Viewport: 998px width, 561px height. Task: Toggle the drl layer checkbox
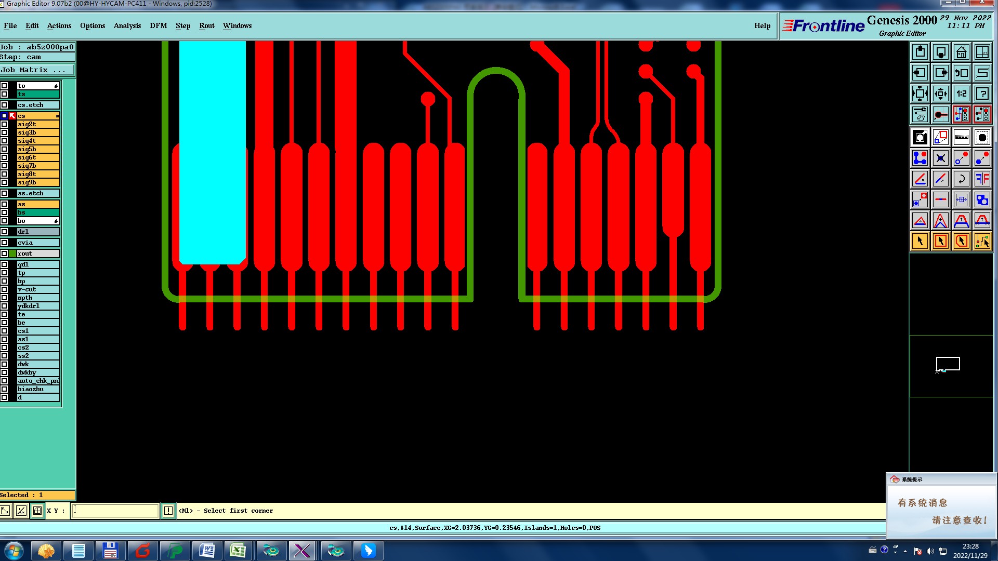[4, 232]
